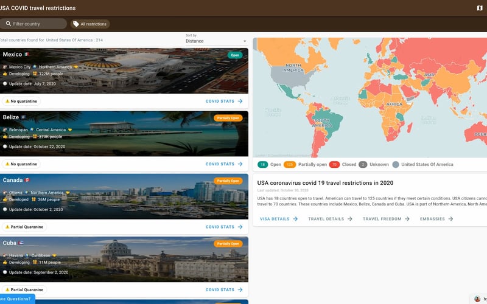
Task: Click Canada's Partial Quarantine chip
Action: [x=24, y=227]
